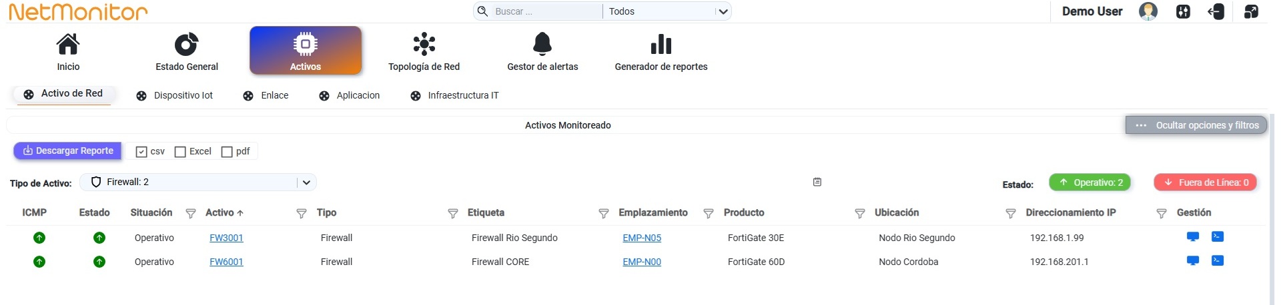
Task: Open the Activo column filter
Action: click(302, 213)
